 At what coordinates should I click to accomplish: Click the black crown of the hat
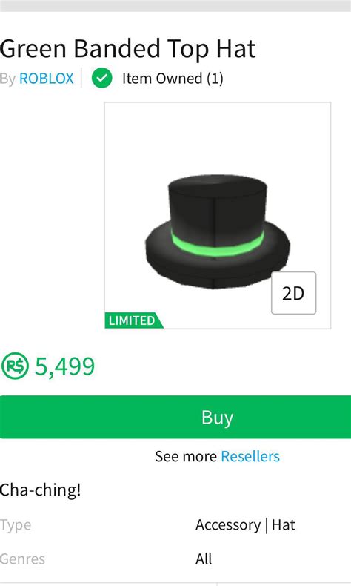pyautogui.click(x=218, y=206)
